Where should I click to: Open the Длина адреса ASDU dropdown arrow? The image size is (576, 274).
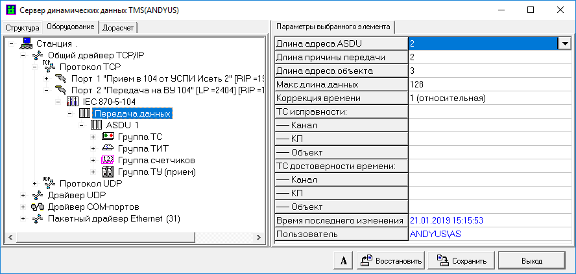coord(564,43)
